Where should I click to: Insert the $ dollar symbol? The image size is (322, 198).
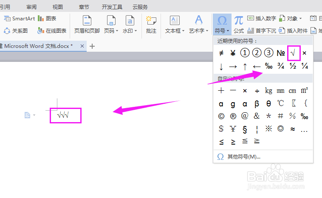coord(221,129)
